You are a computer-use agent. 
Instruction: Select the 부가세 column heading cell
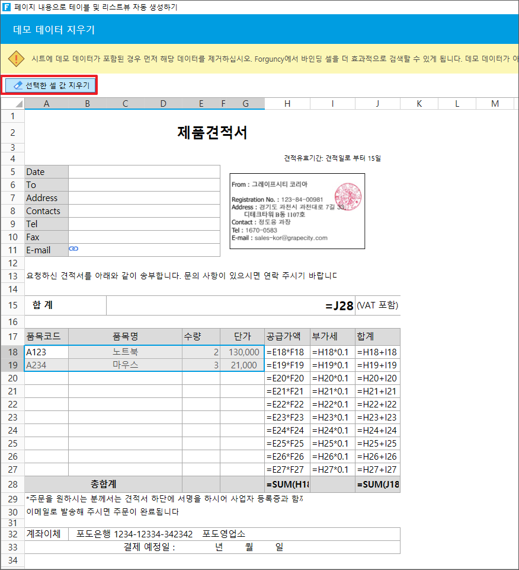pyautogui.click(x=332, y=337)
